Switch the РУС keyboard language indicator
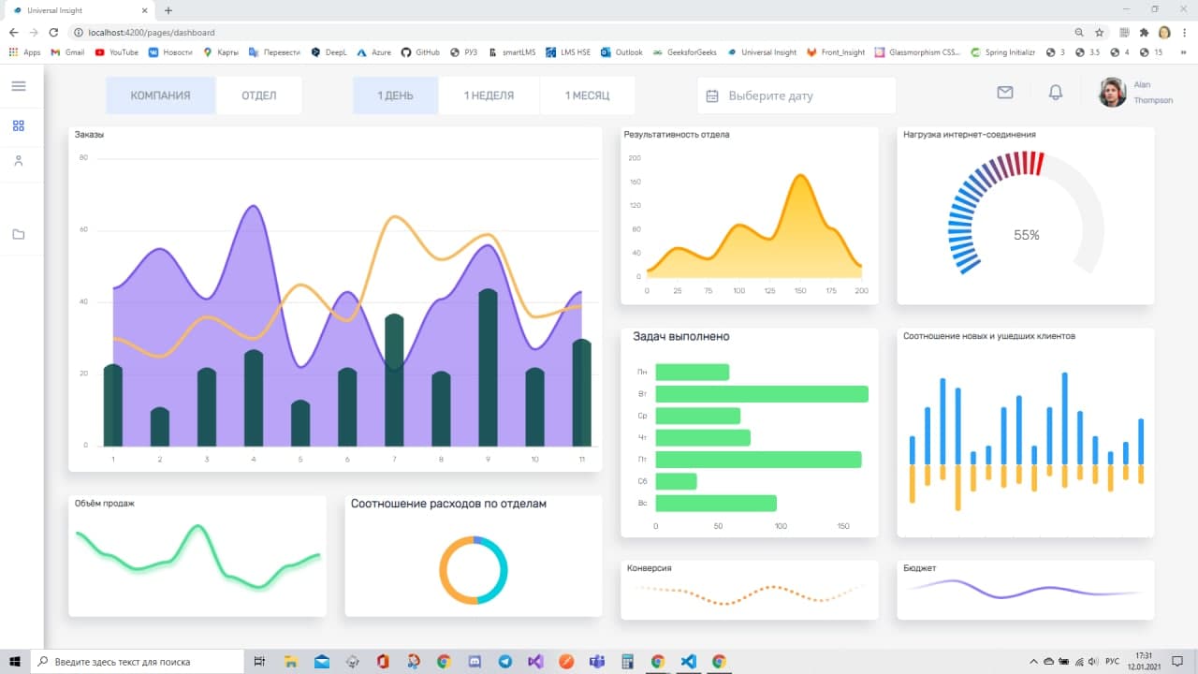This screenshot has width=1198, height=674. [x=1113, y=661]
